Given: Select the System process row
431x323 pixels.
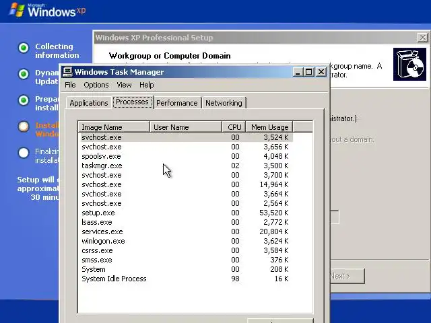Looking at the screenshot, I should point(187,269).
